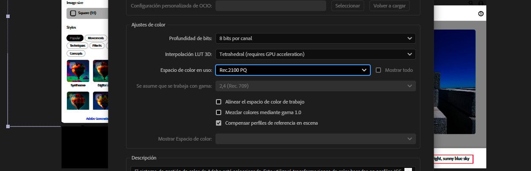Toggle Mezclar colores mediante gama 1.0
The height and width of the screenshot is (171, 531).
219,112
